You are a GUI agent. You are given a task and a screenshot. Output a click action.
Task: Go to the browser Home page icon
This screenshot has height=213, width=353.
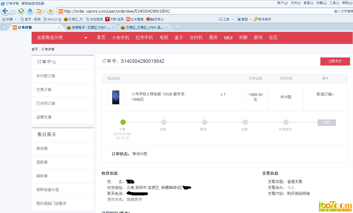30,11
